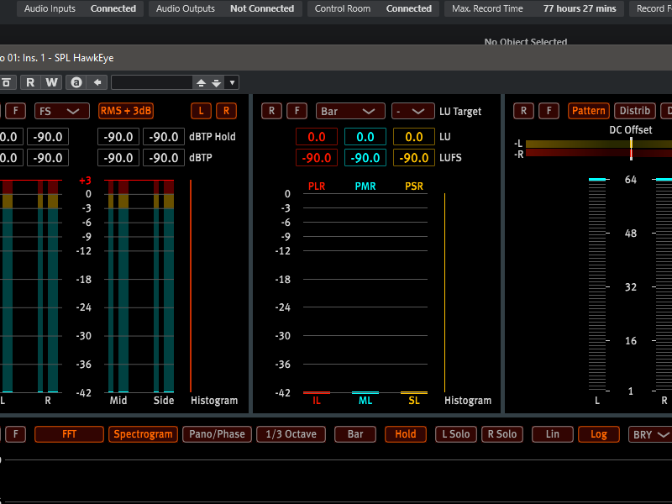Toggle the Hold button in analyzer row
The image size is (672, 504).
pyautogui.click(x=406, y=434)
